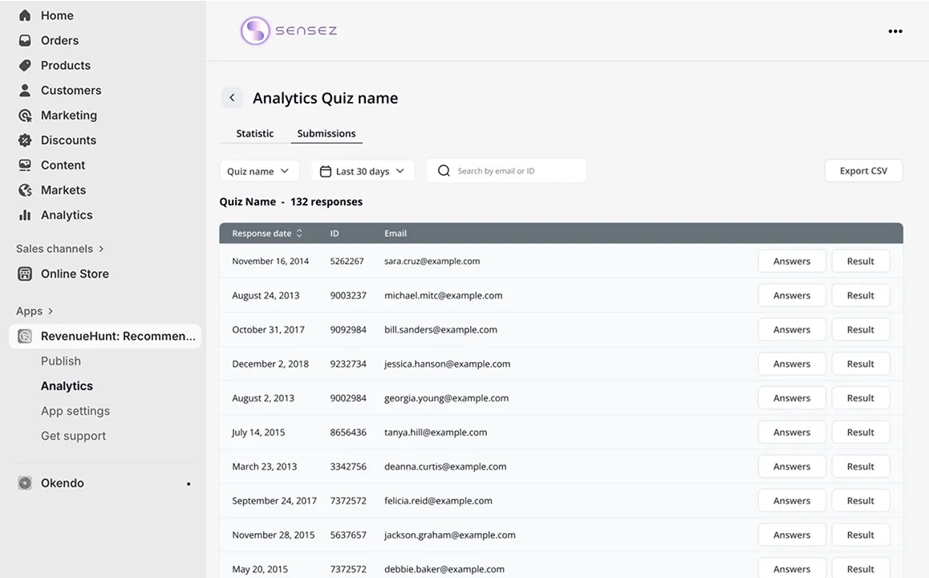This screenshot has width=929, height=578.
Task: Click the Content image icon
Action: pyautogui.click(x=25, y=165)
